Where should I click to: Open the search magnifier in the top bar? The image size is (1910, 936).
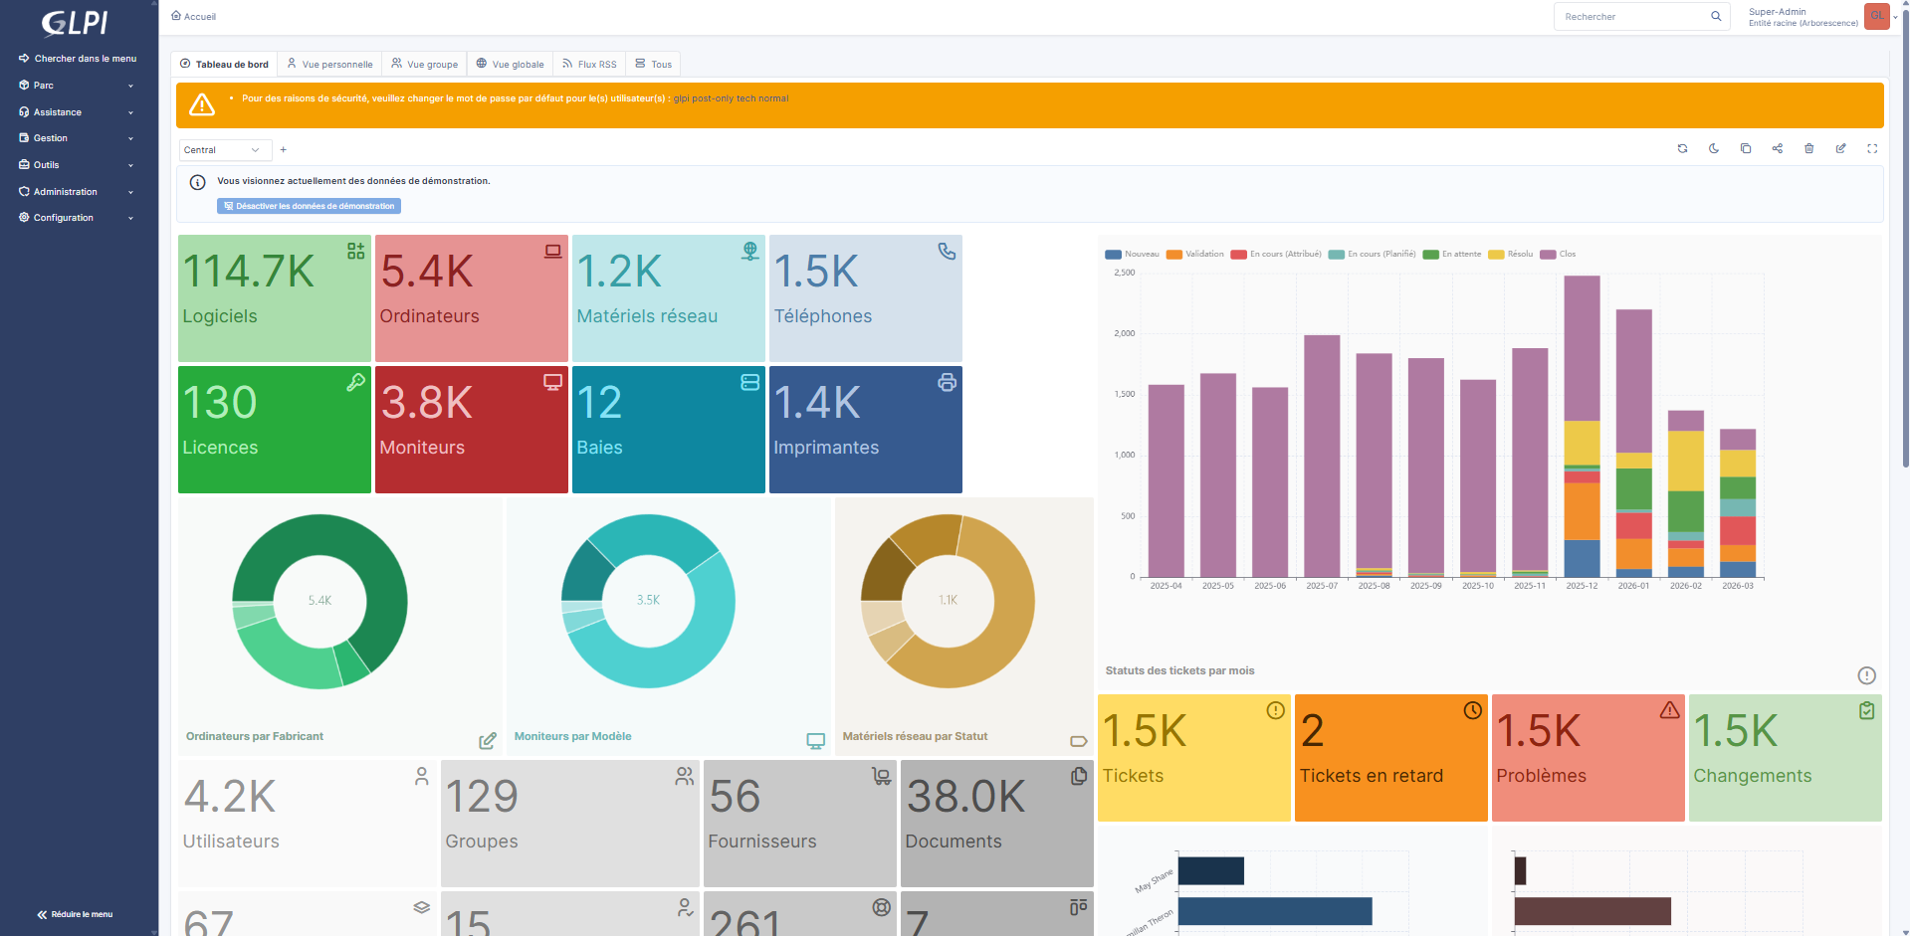[1715, 16]
